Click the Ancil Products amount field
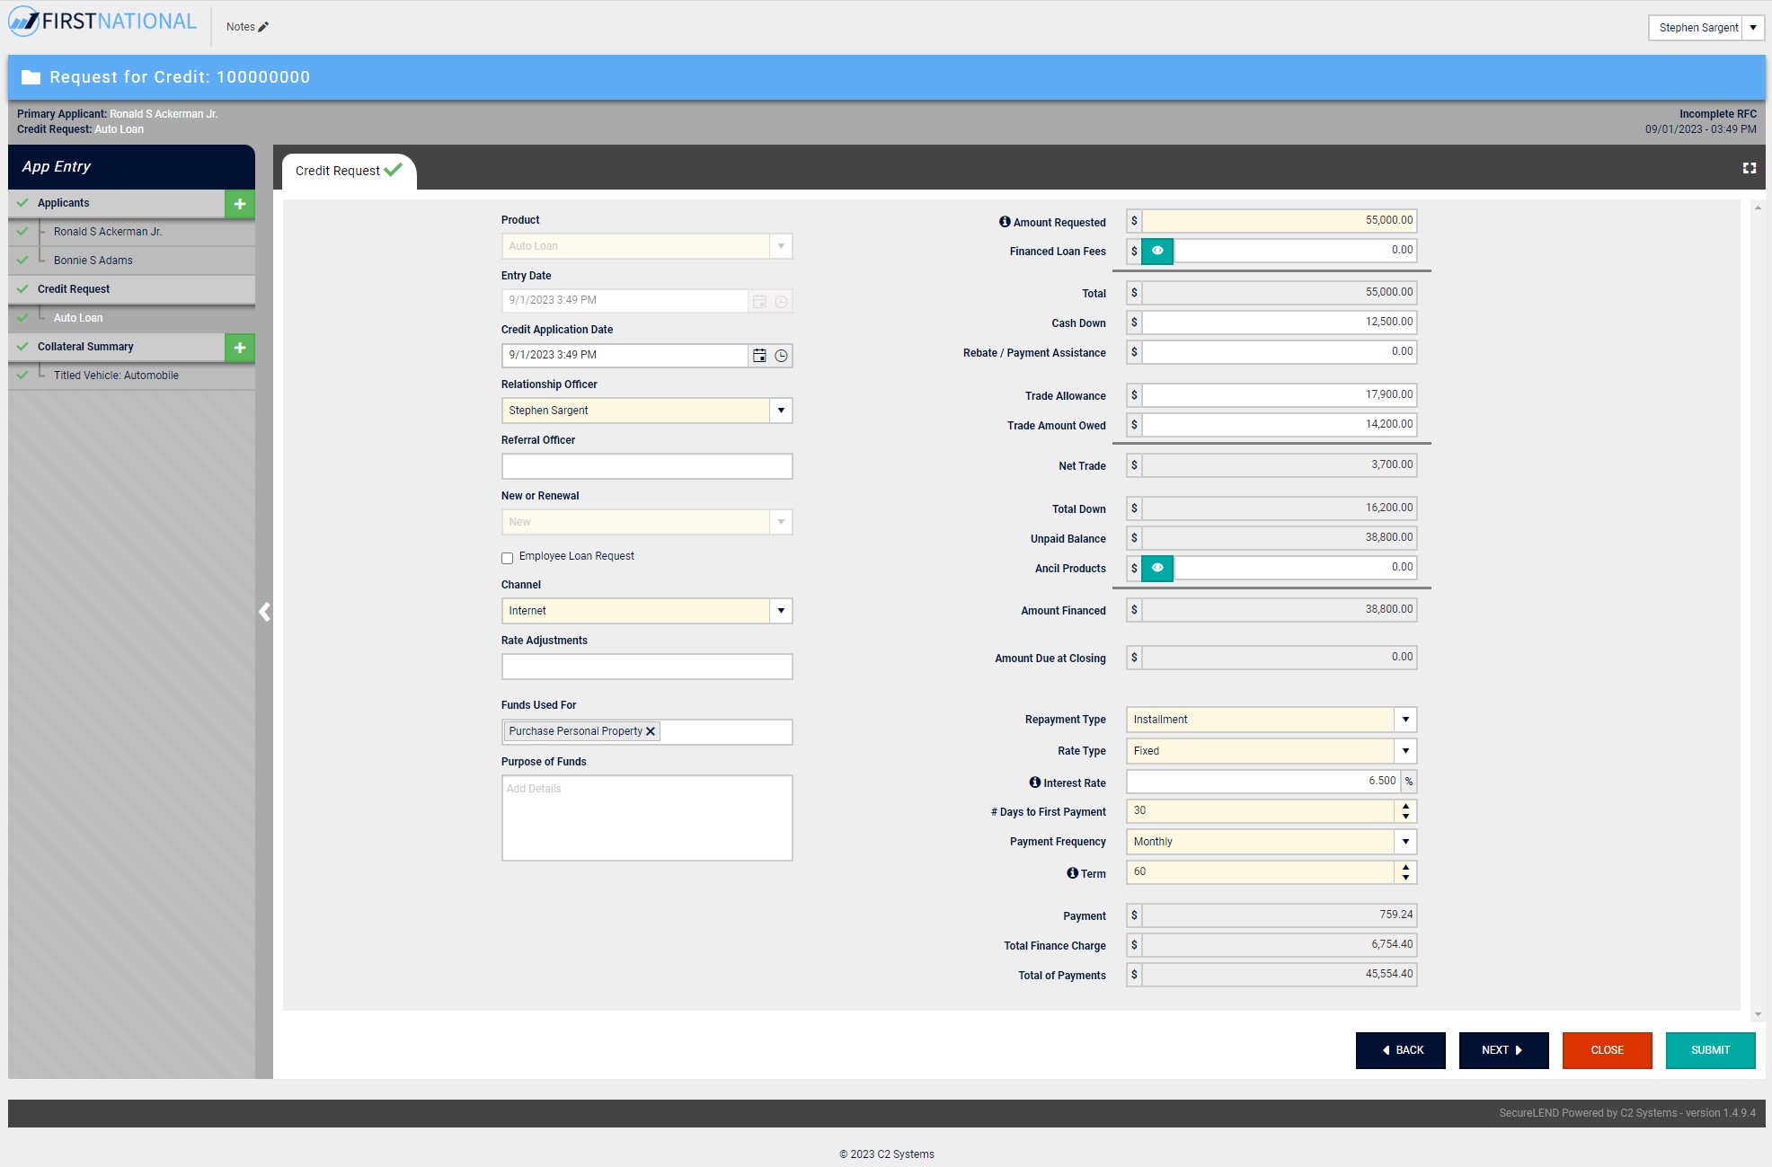 coord(1295,568)
